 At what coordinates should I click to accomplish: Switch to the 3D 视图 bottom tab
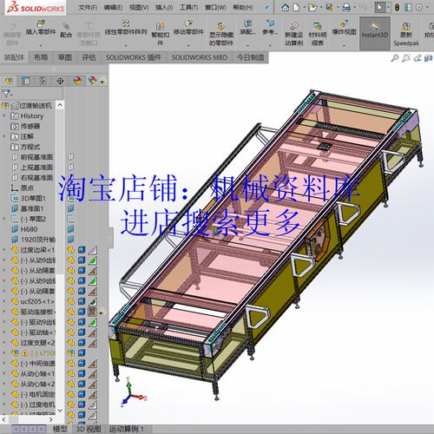[89, 429]
